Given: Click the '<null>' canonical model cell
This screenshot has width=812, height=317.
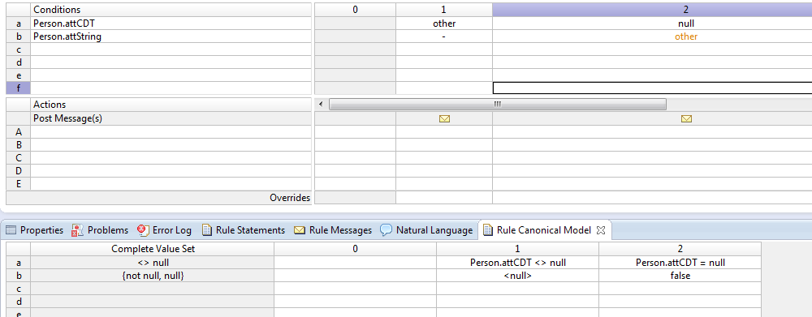Looking at the screenshot, I should (518, 276).
